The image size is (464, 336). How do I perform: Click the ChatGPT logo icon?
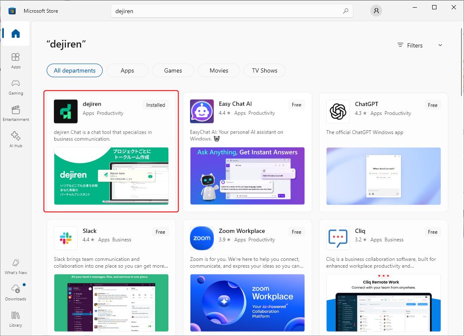pyautogui.click(x=338, y=111)
